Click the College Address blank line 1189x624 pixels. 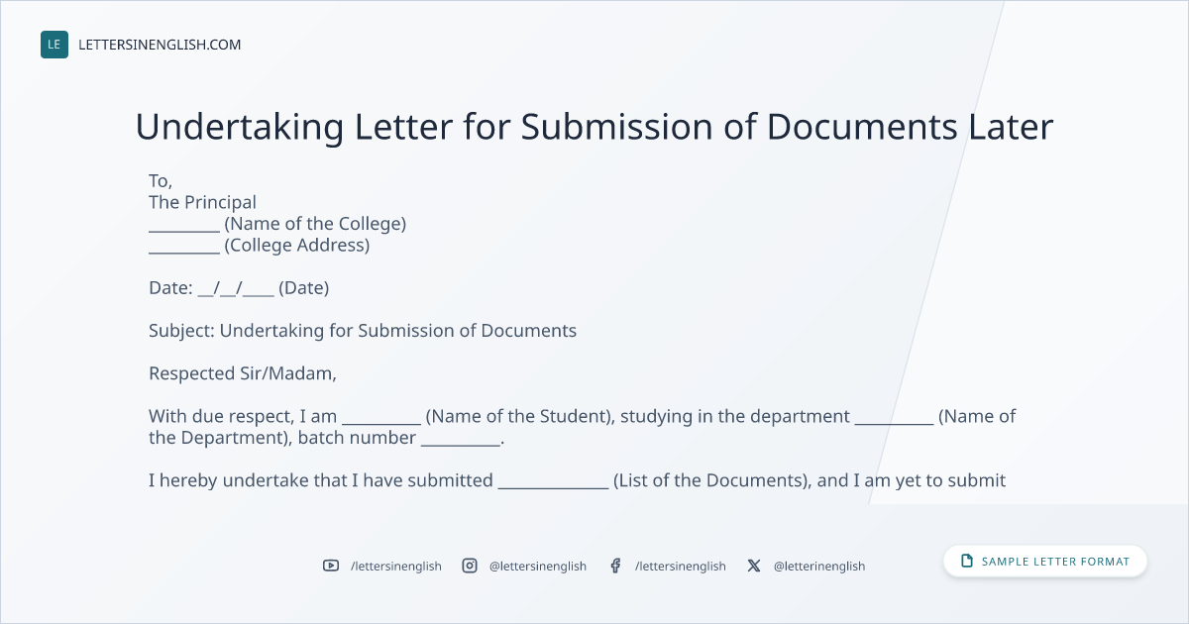click(184, 249)
